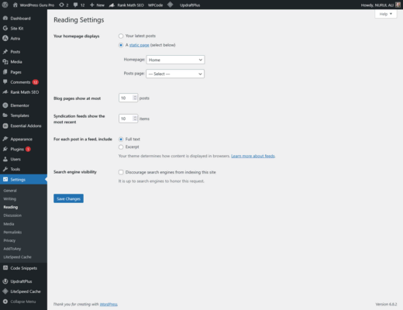Click the Tools wrench icon in sidebar
Image resolution: width=403 pixels, height=310 pixels.
coord(5,169)
